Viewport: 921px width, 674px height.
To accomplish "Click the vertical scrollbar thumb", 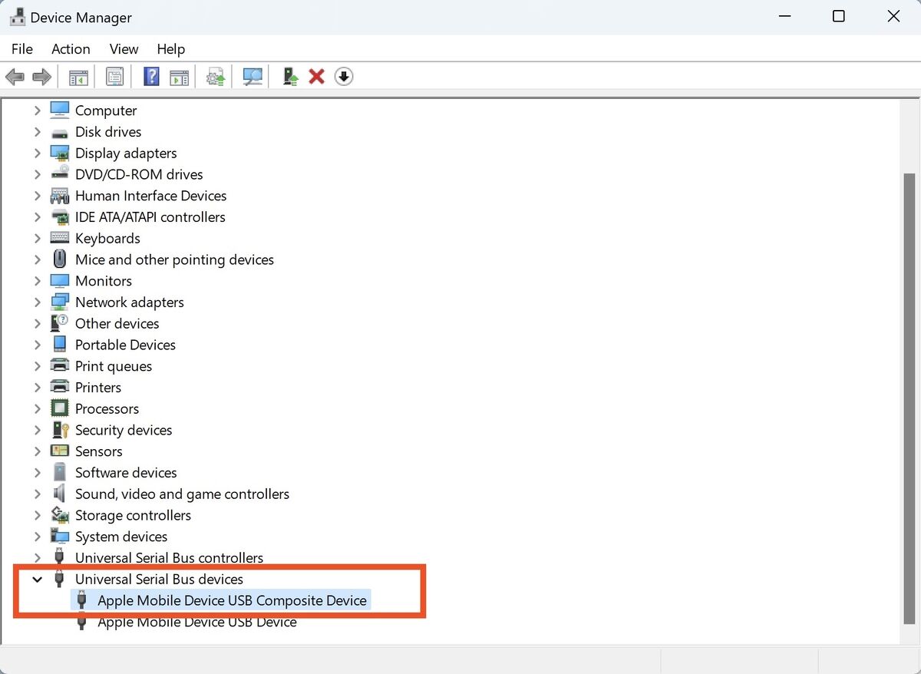I will [909, 398].
